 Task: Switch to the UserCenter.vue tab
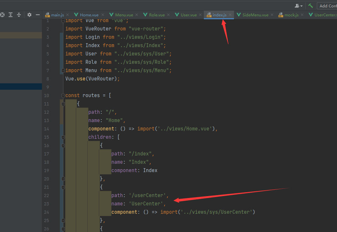323,15
